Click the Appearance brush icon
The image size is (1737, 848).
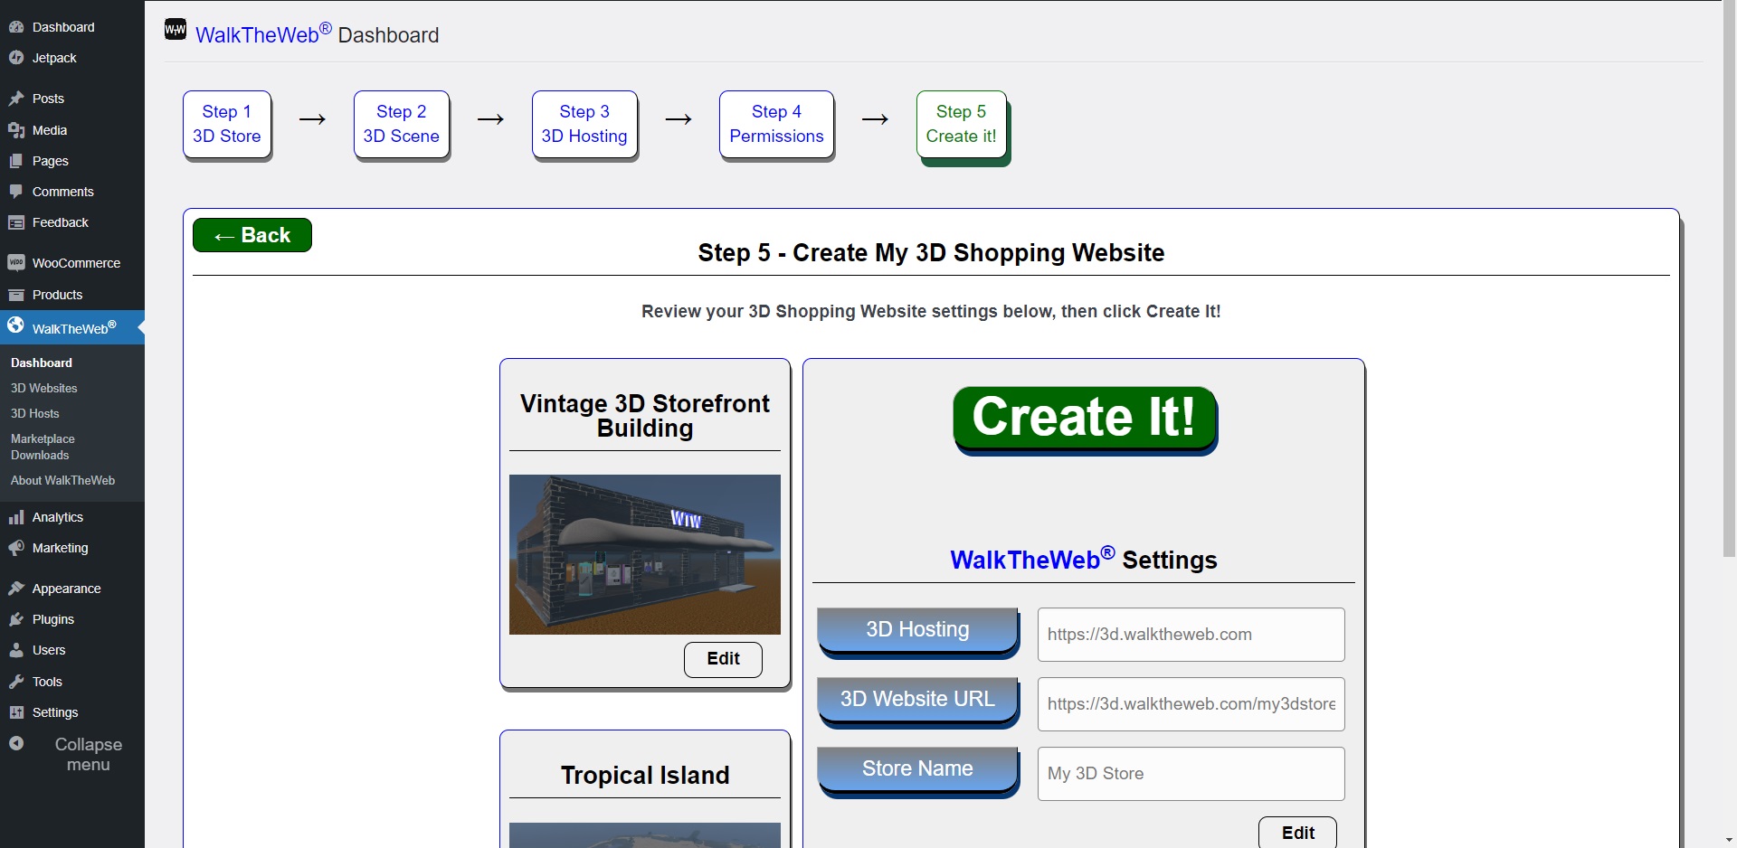16,589
